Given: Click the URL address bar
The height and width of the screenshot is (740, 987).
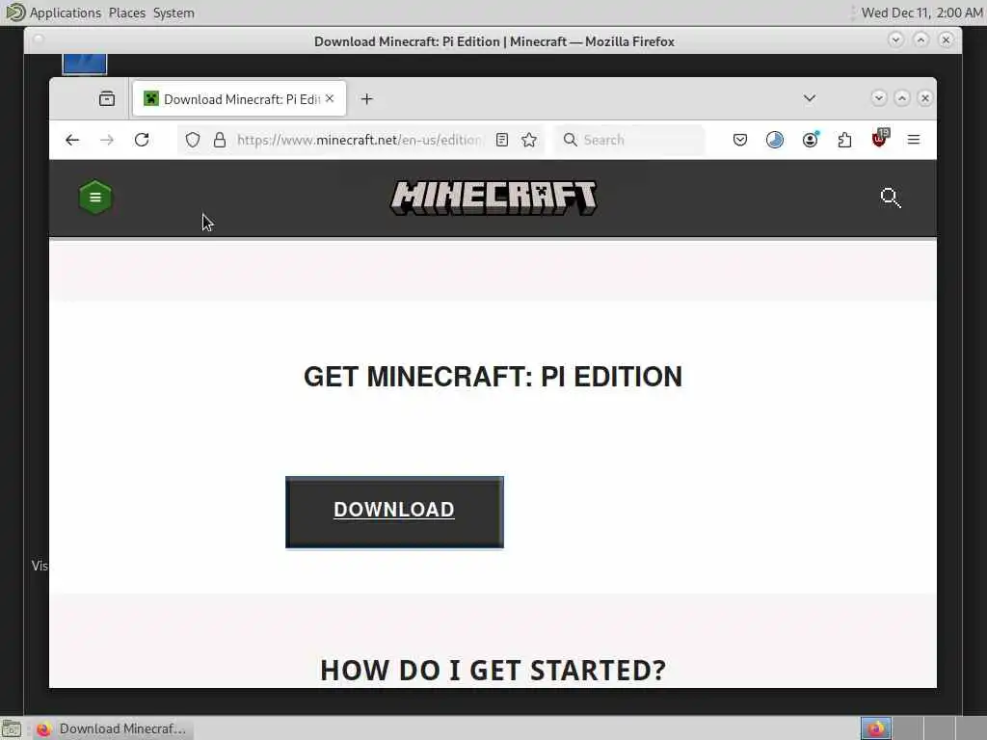Looking at the screenshot, I should tap(359, 140).
